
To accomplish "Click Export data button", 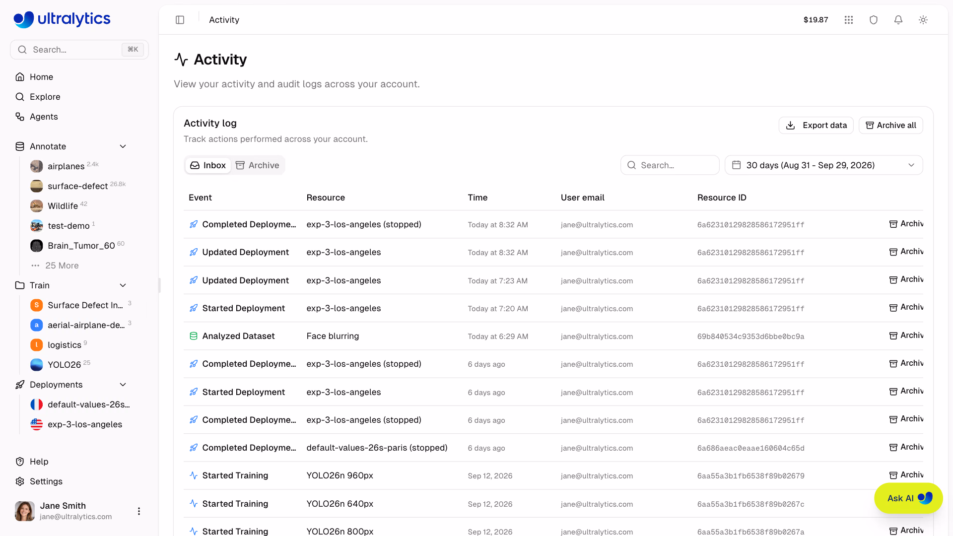I will (816, 126).
